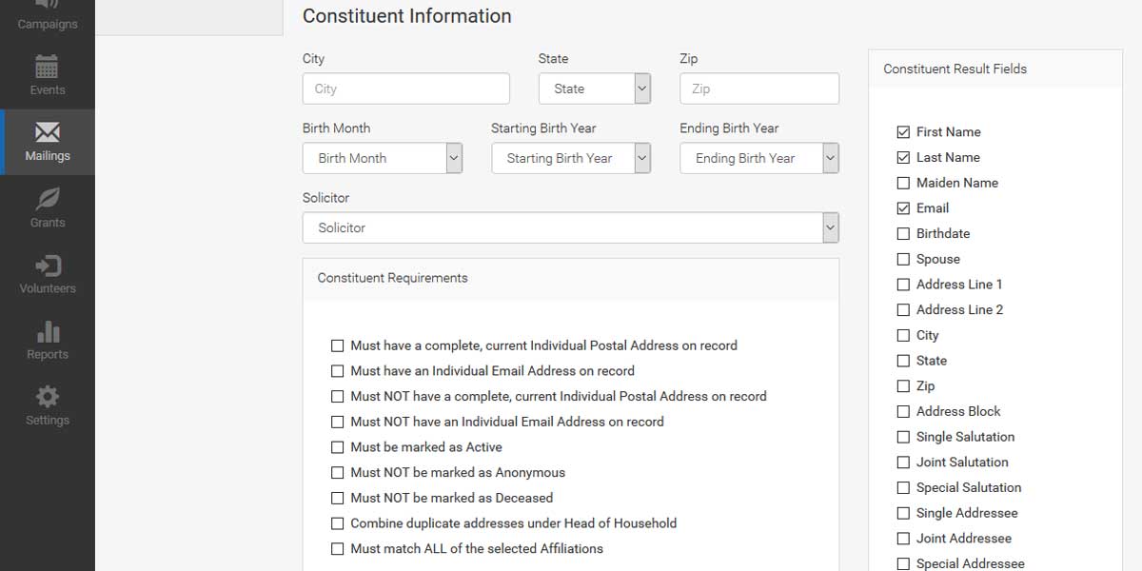This screenshot has width=1142, height=571.
Task: Open the Starting Birth Year dropdown
Action: pyautogui.click(x=571, y=158)
